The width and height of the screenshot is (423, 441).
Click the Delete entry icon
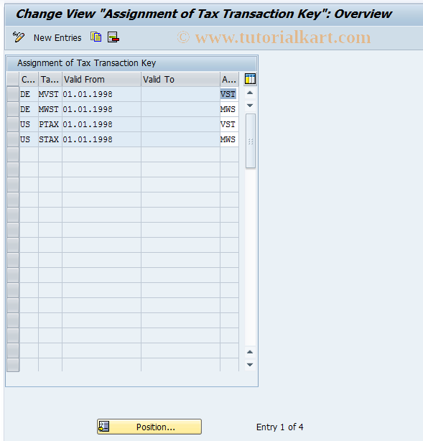(x=113, y=37)
